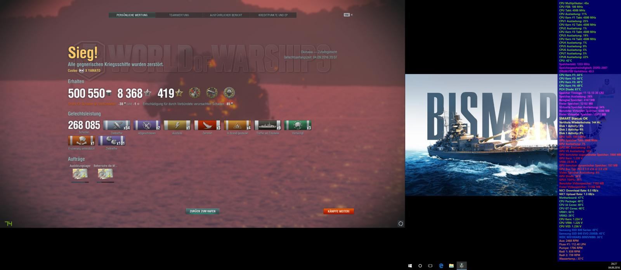Close the battle results with the X

(352, 15)
